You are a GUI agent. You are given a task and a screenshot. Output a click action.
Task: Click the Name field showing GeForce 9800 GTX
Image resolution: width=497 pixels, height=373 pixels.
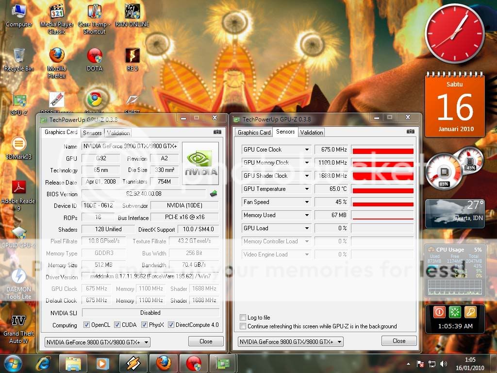pyautogui.click(x=130, y=146)
